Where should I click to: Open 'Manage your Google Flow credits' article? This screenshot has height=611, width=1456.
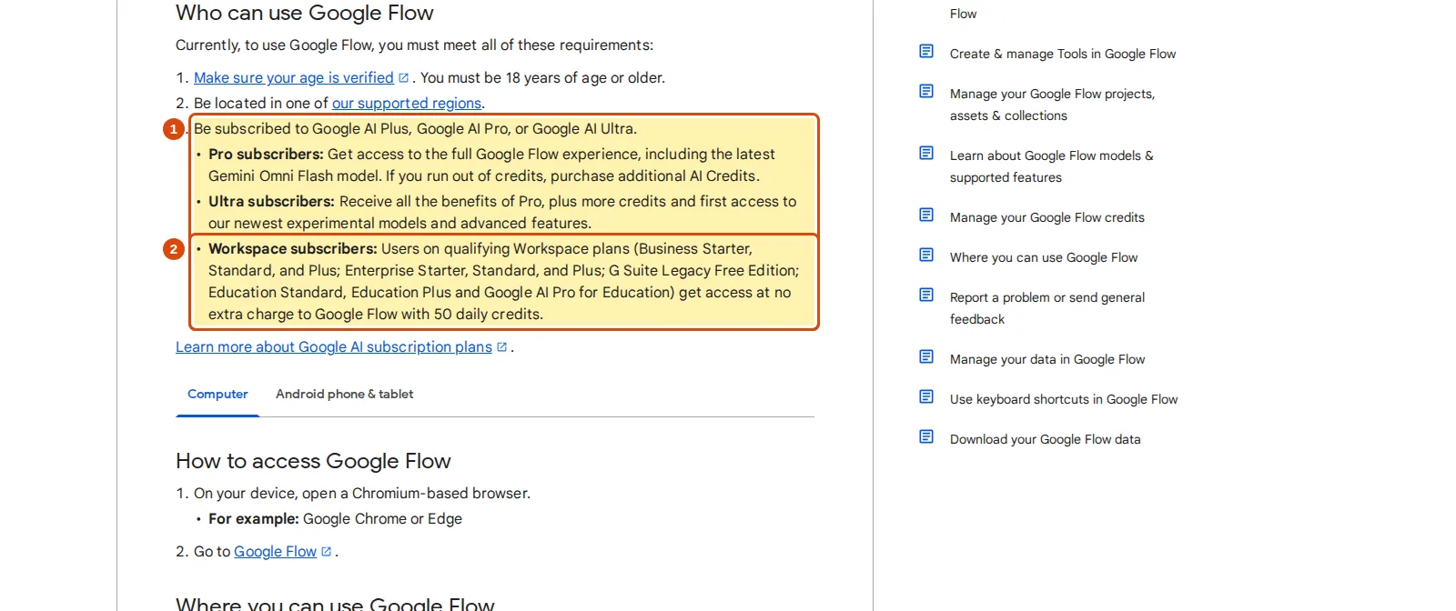coord(1046,218)
